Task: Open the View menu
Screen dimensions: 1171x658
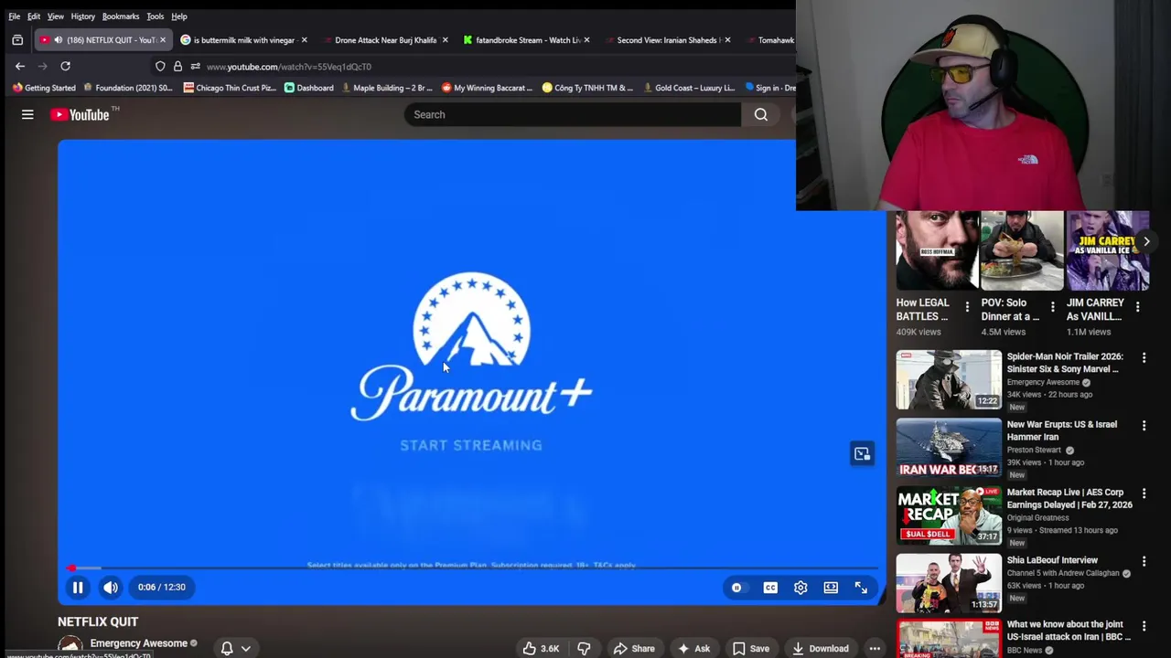Action: 56,16
